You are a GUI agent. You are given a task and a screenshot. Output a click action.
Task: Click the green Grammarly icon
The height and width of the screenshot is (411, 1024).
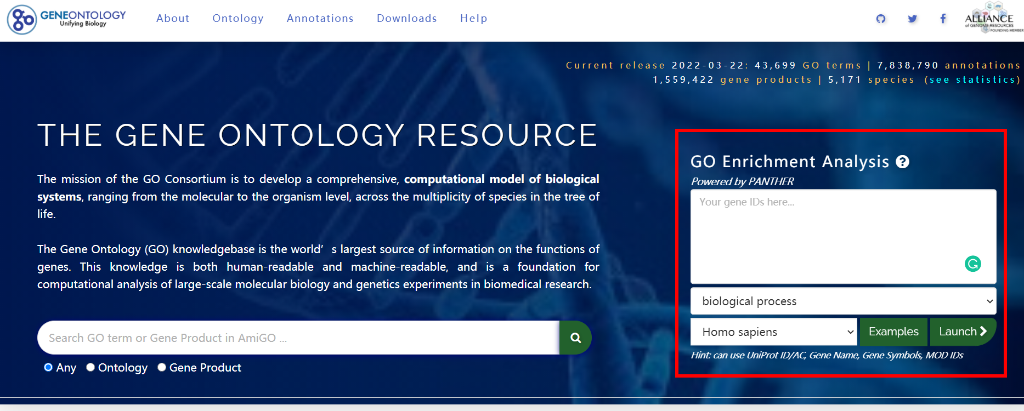coord(973,264)
